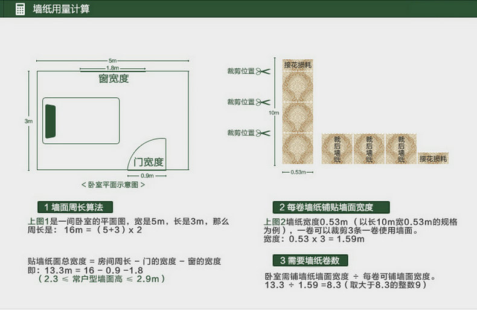477x310 pixels.
Task: Click the caption <卧室平面示意图>
Action: click(x=113, y=184)
